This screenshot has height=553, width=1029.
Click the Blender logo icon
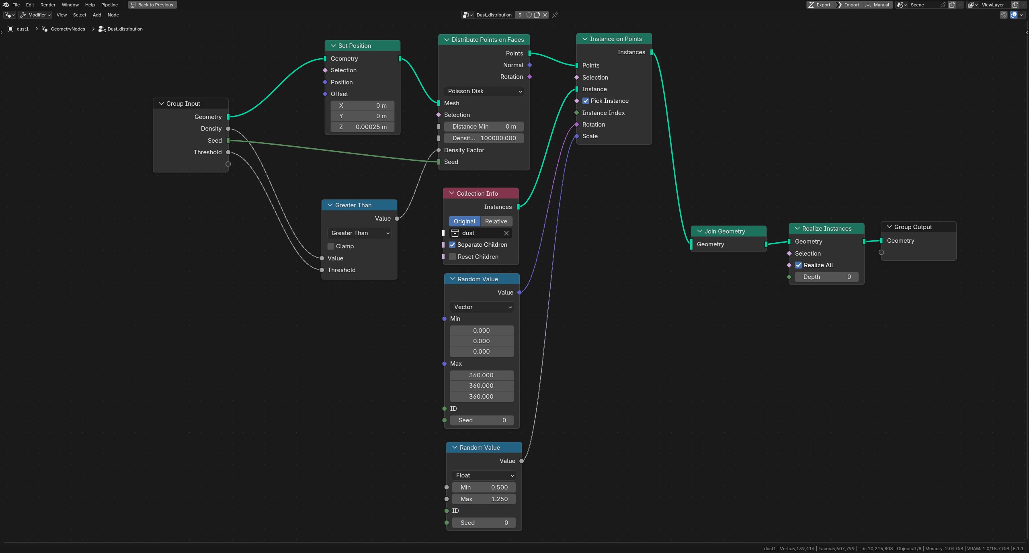[x=6, y=5]
